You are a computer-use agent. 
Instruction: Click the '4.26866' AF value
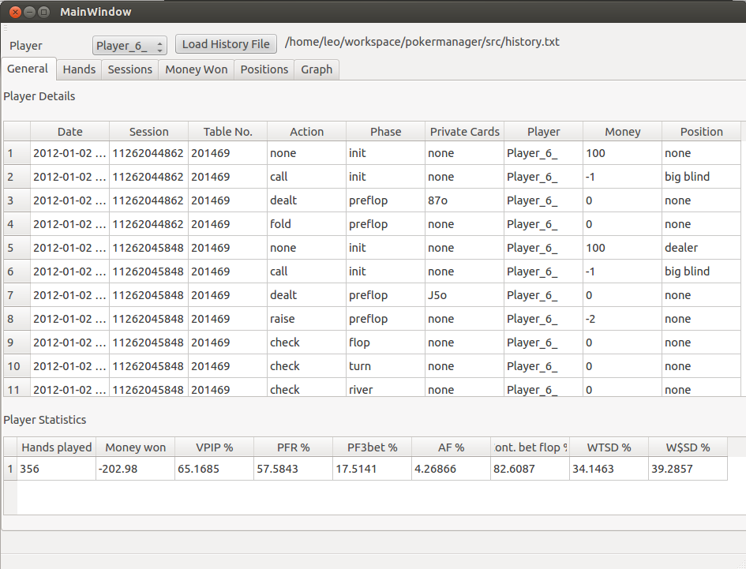point(452,469)
